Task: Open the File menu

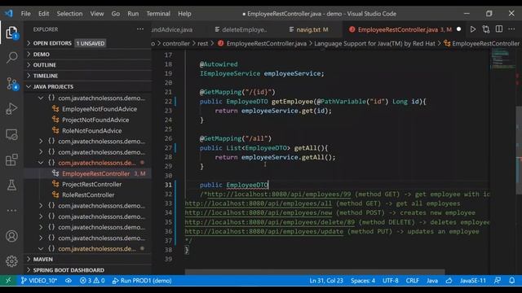Action: click(25, 14)
